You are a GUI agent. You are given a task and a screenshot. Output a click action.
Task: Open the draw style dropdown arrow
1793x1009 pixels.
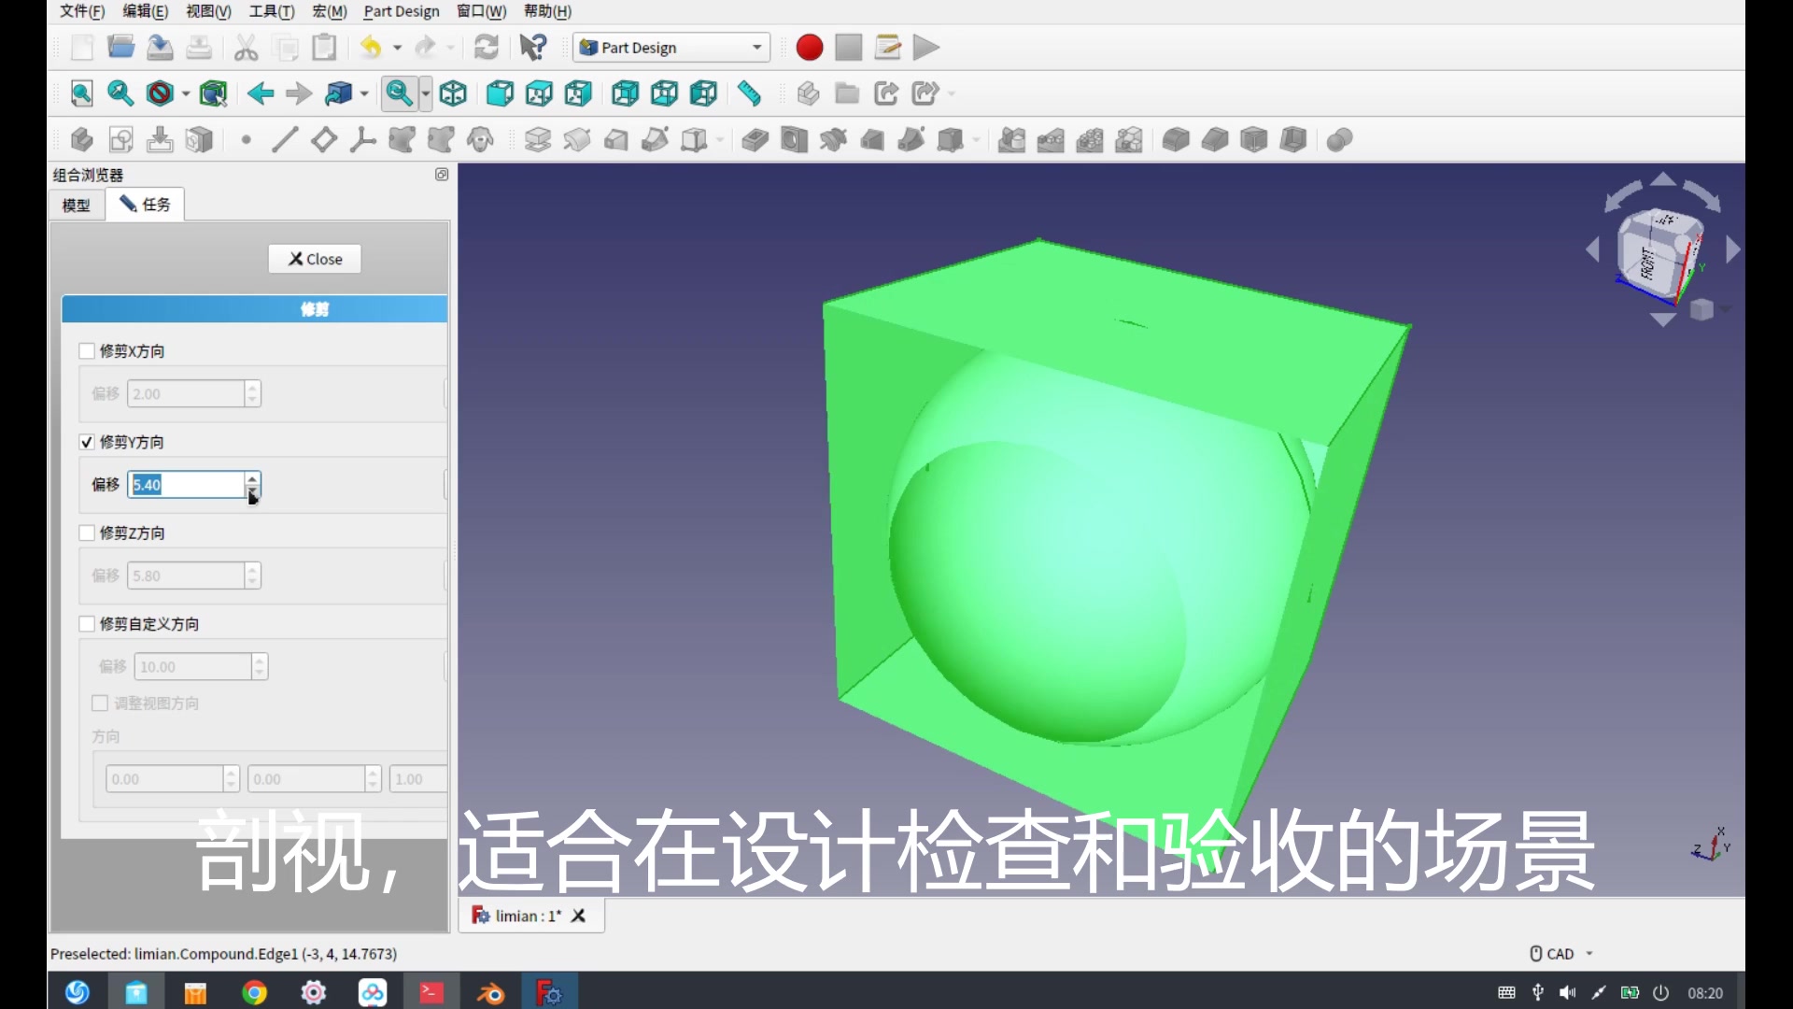(186, 93)
